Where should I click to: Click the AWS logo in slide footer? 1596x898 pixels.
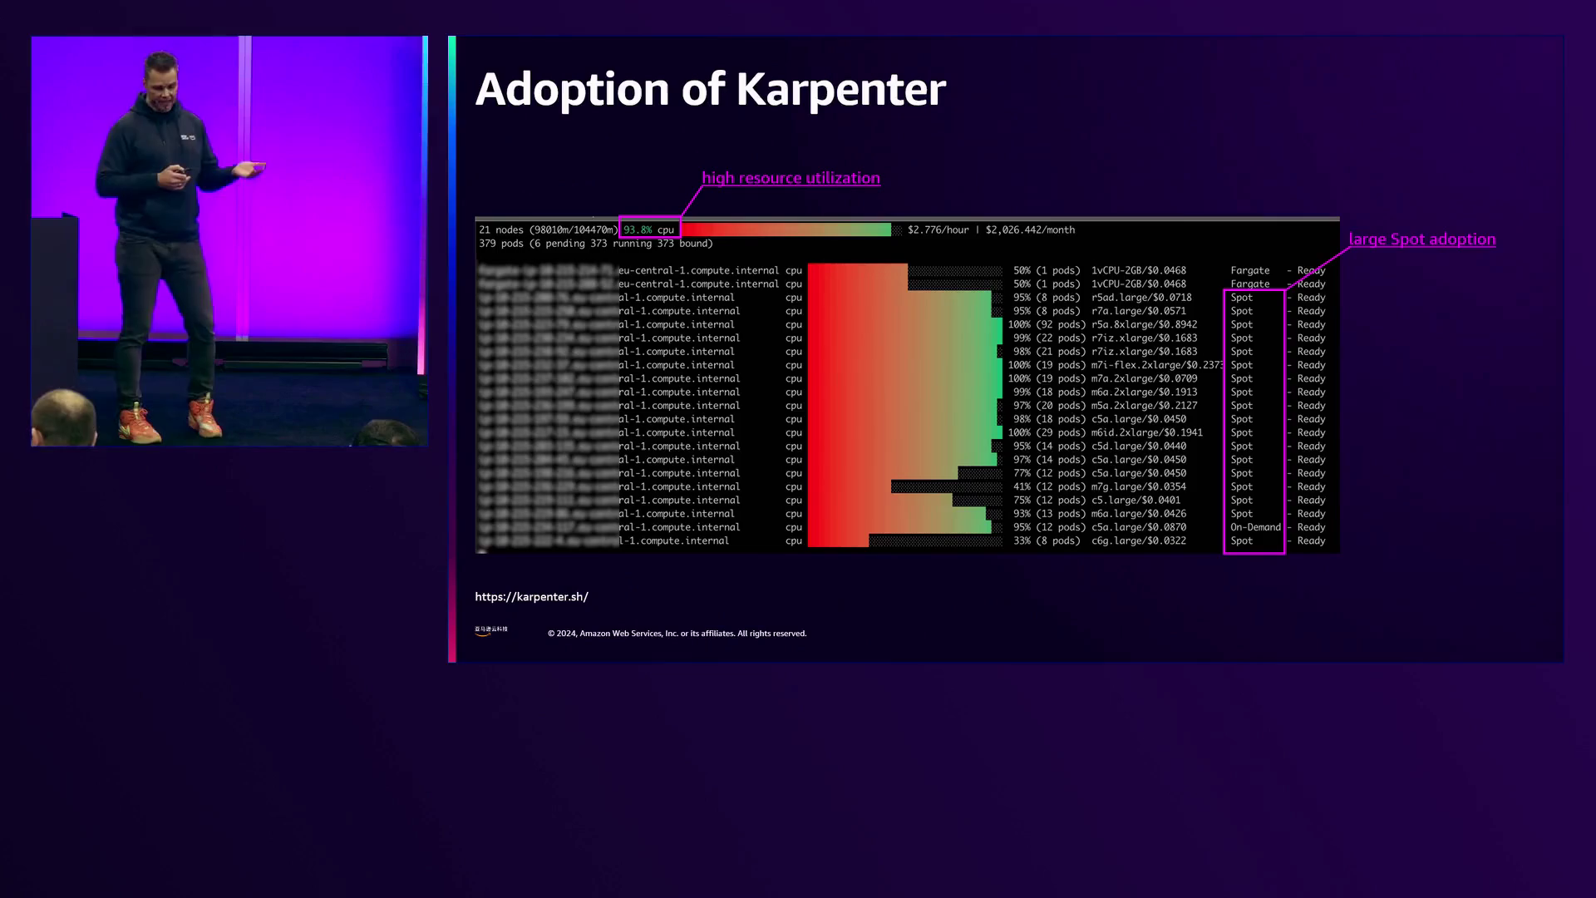490,631
